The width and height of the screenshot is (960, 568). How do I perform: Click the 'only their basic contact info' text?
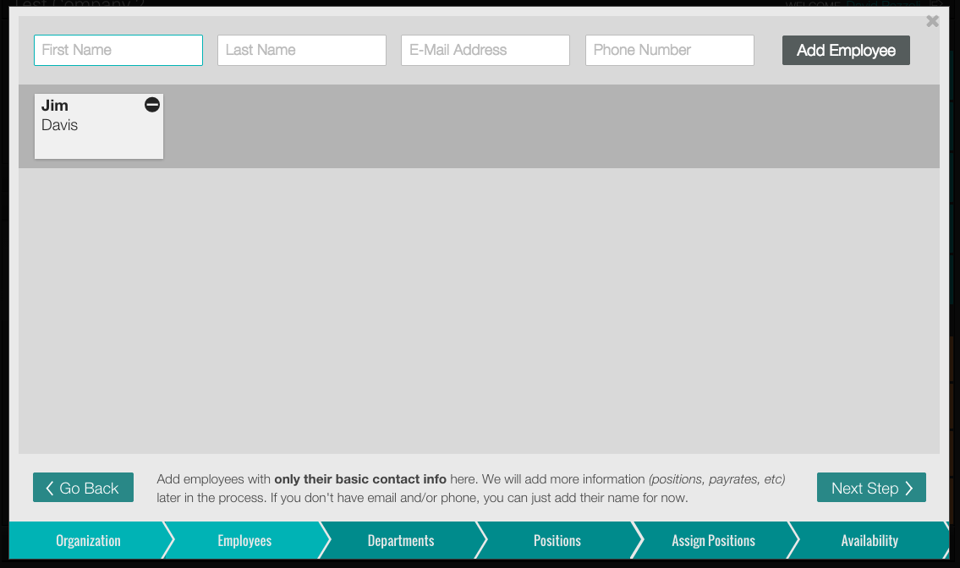click(360, 479)
